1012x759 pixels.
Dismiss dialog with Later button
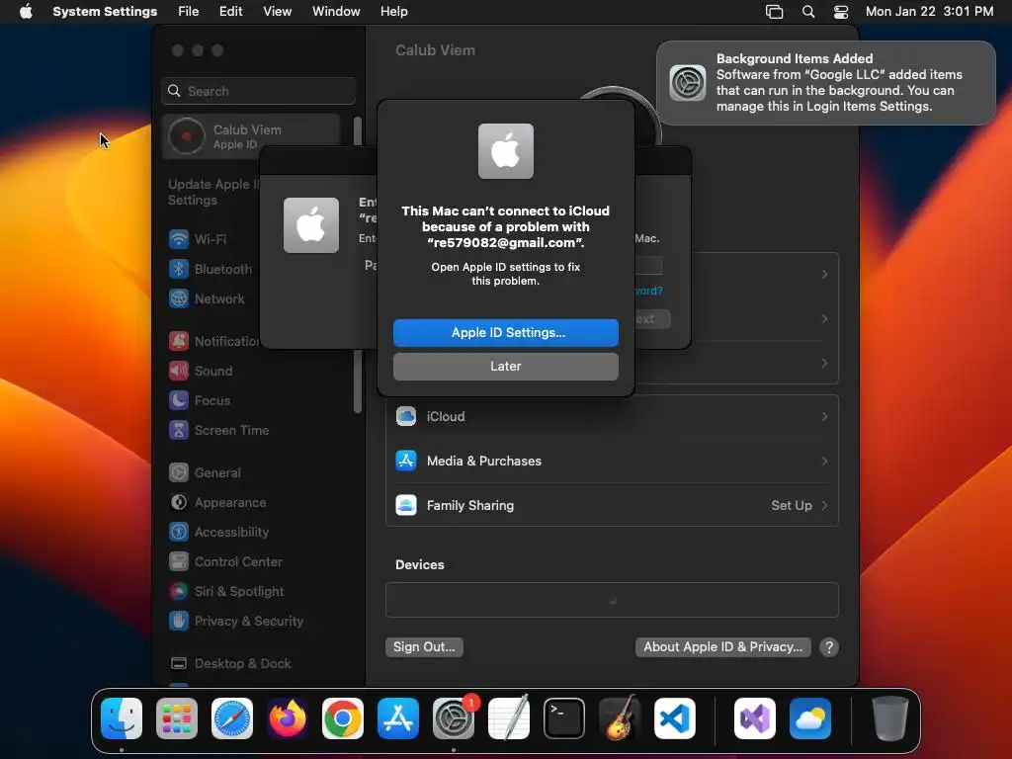click(505, 366)
